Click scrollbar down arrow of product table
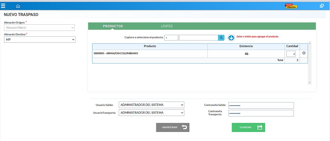Image resolution: width=330 pixels, height=141 pixels. pyautogui.click(x=309, y=83)
